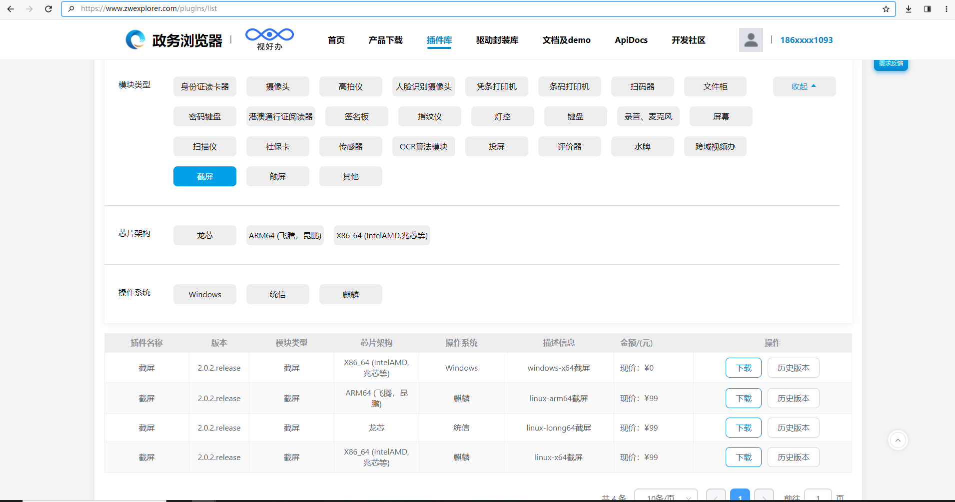Select 扫描仪 module type
The image size is (955, 502).
coord(205,146)
